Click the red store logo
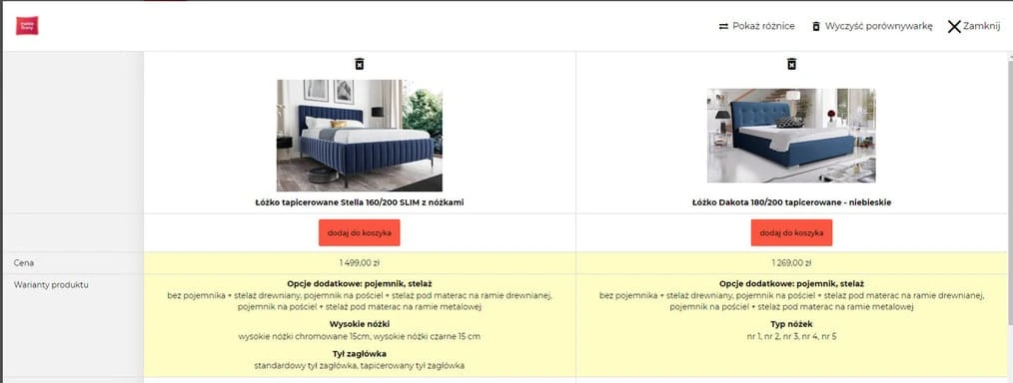 click(27, 26)
